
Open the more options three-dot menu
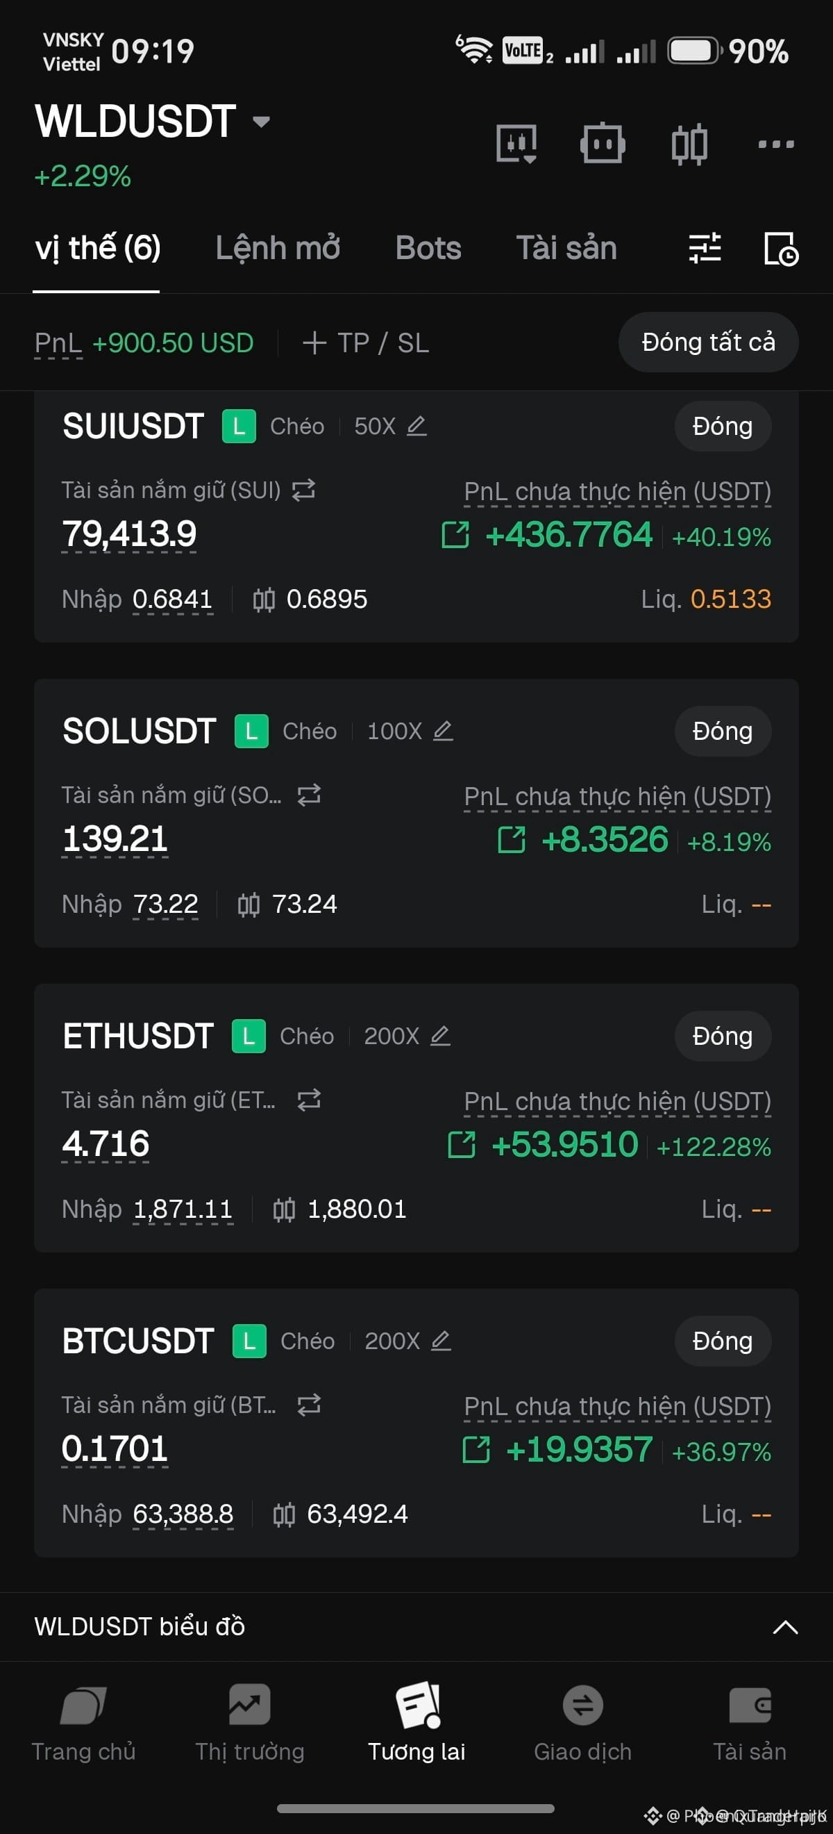coord(775,144)
